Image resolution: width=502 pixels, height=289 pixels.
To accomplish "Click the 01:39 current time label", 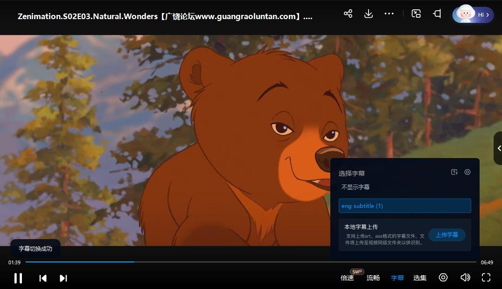I will pyautogui.click(x=14, y=262).
